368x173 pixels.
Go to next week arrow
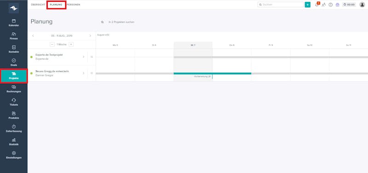(90, 36)
